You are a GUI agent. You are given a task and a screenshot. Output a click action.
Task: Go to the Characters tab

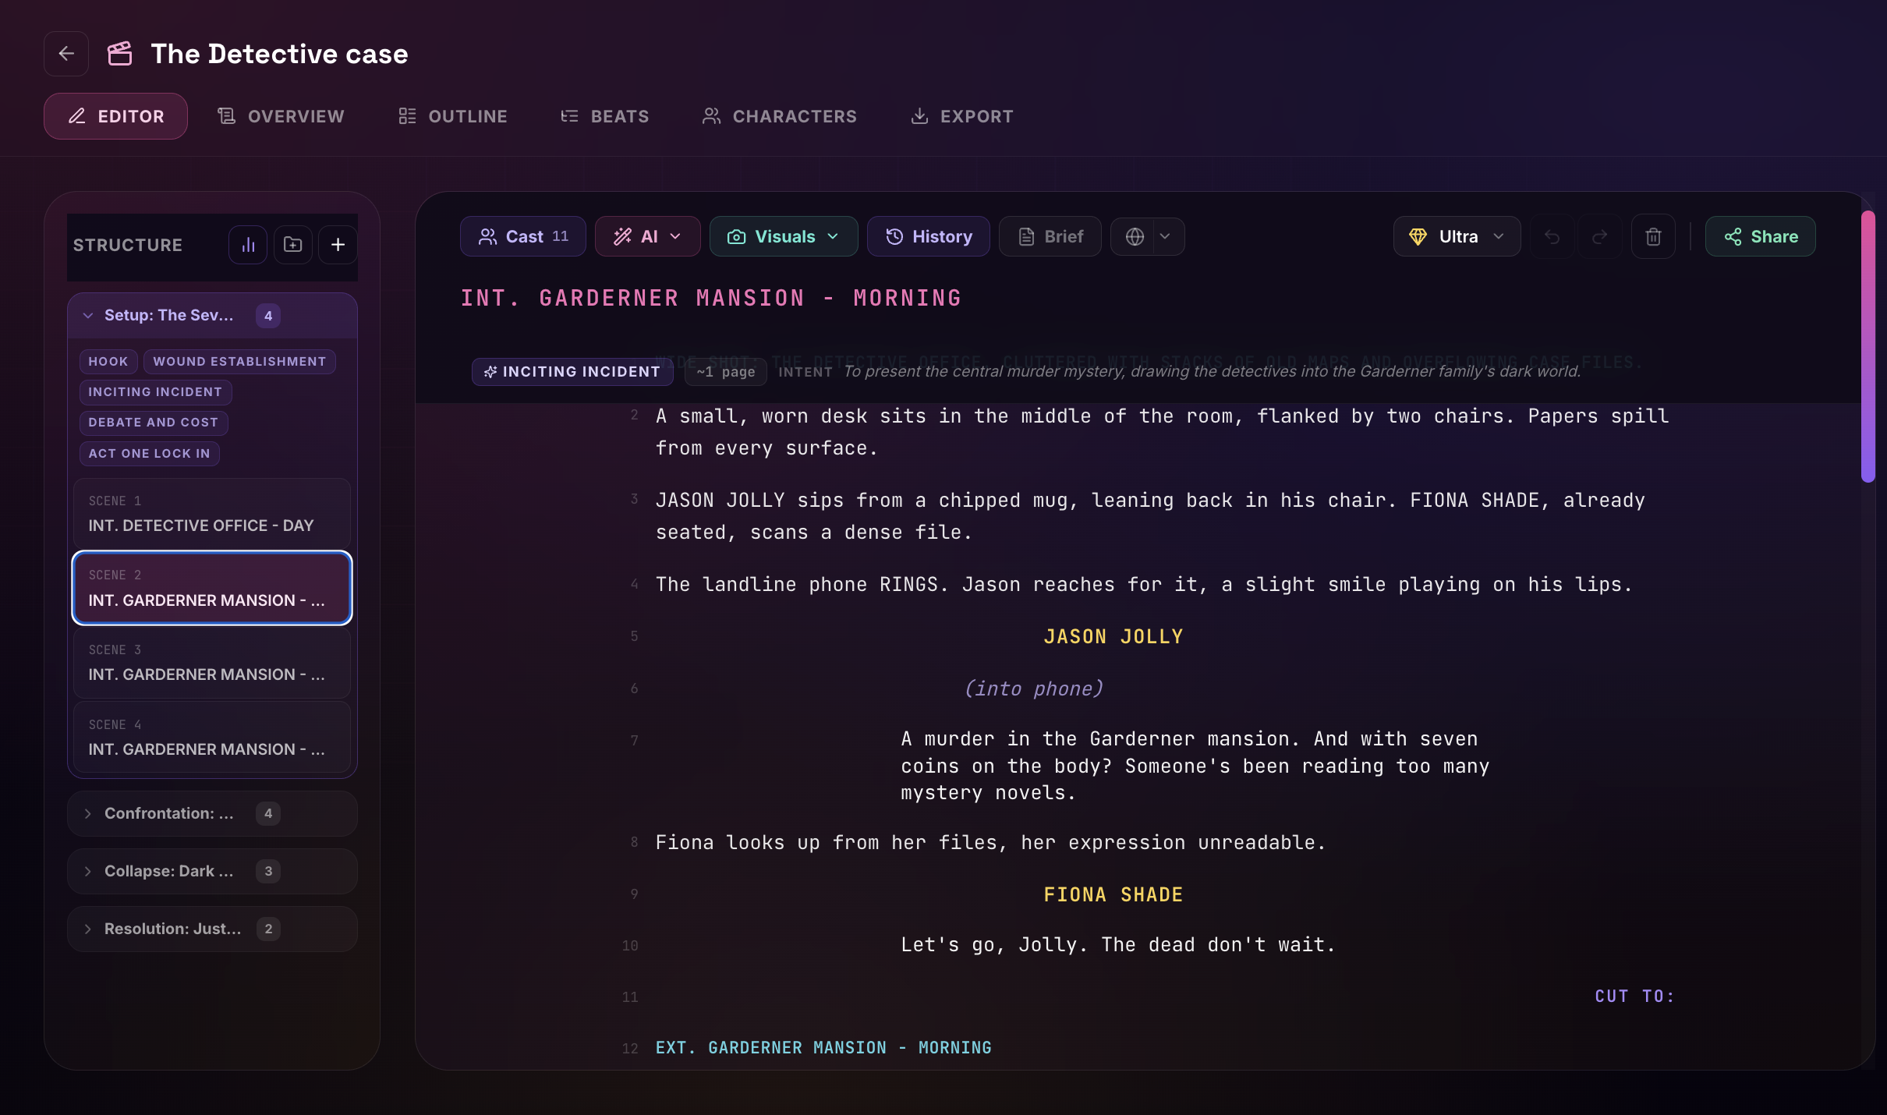coord(779,116)
